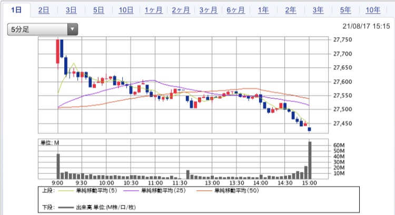Open the 2年 chart range
This screenshot has height=215, width=395.
[290, 10]
